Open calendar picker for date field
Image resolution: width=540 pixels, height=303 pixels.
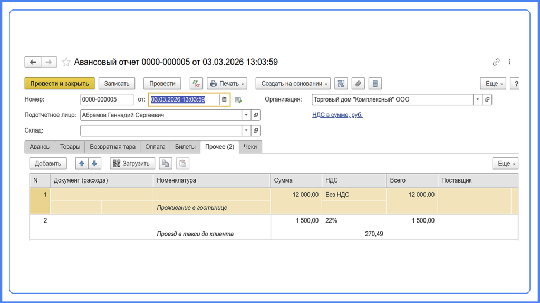click(x=224, y=99)
